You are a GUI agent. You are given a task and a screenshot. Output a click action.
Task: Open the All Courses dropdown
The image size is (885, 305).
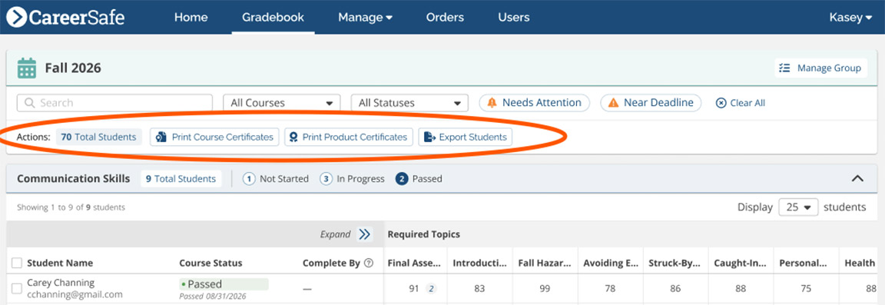click(282, 103)
